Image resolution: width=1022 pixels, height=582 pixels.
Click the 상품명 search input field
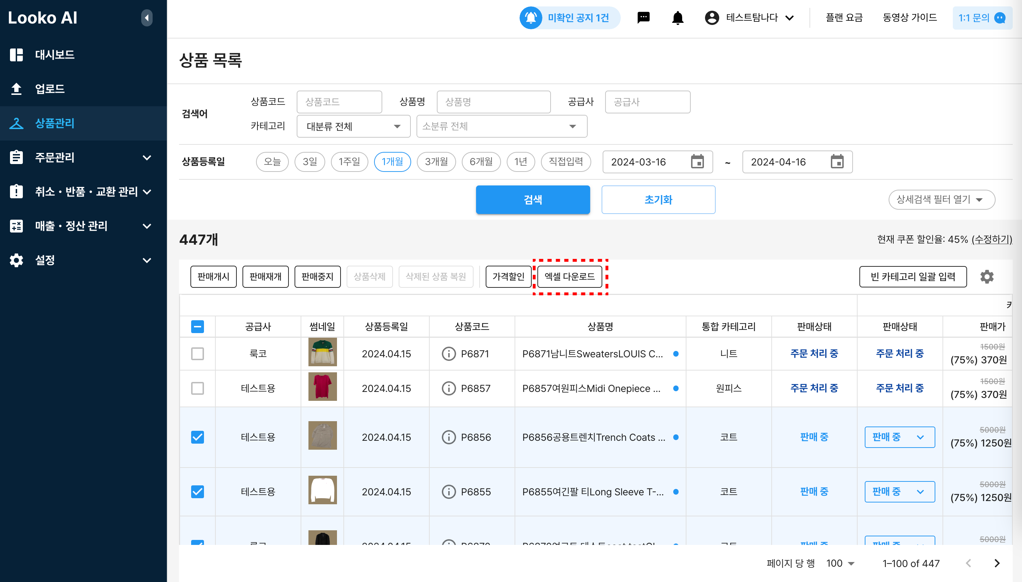[494, 102]
